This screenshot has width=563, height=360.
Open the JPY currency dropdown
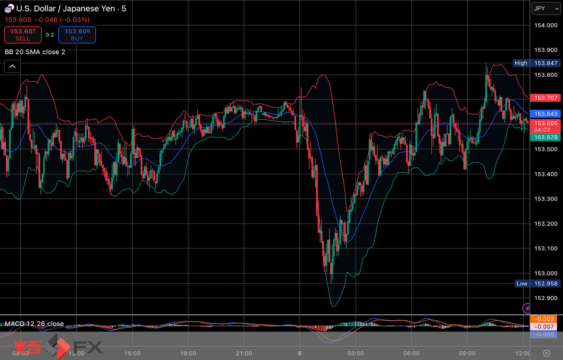pyautogui.click(x=546, y=9)
